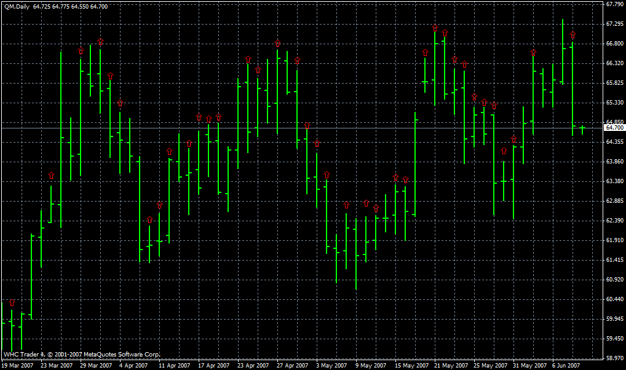The image size is (626, 370).
Task: Click the 63.380 price axis label
Action: point(615,181)
